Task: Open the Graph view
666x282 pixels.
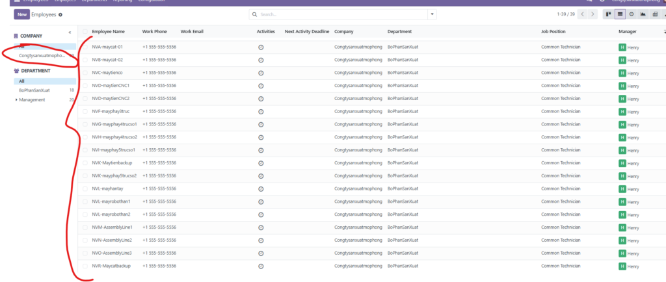Action: pyautogui.click(x=643, y=14)
